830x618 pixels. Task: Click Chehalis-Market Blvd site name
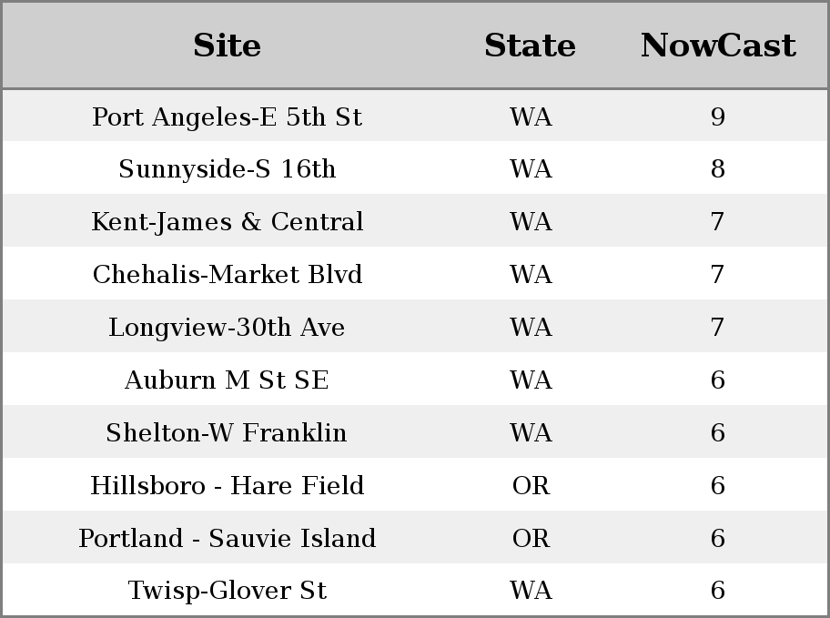tap(227, 275)
